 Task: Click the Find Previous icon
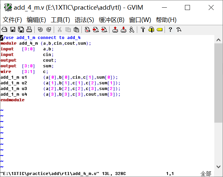pyautogui.click(x=104, y=30)
